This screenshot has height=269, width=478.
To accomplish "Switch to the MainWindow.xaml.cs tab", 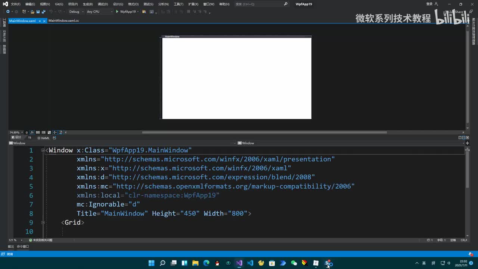I will coord(63,21).
